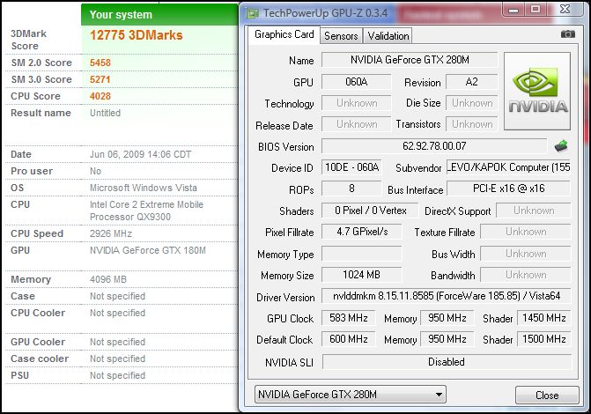Viewport: 591px width, 414px height.
Task: Click the Default Clock Shader field 1500 MHz
Action: point(544,339)
